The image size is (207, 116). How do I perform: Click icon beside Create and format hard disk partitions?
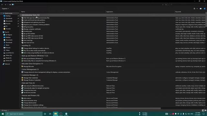coord(22,20)
